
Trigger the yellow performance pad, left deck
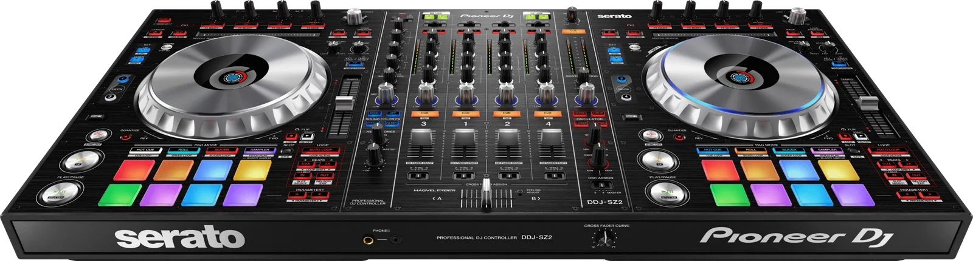[x=253, y=171]
